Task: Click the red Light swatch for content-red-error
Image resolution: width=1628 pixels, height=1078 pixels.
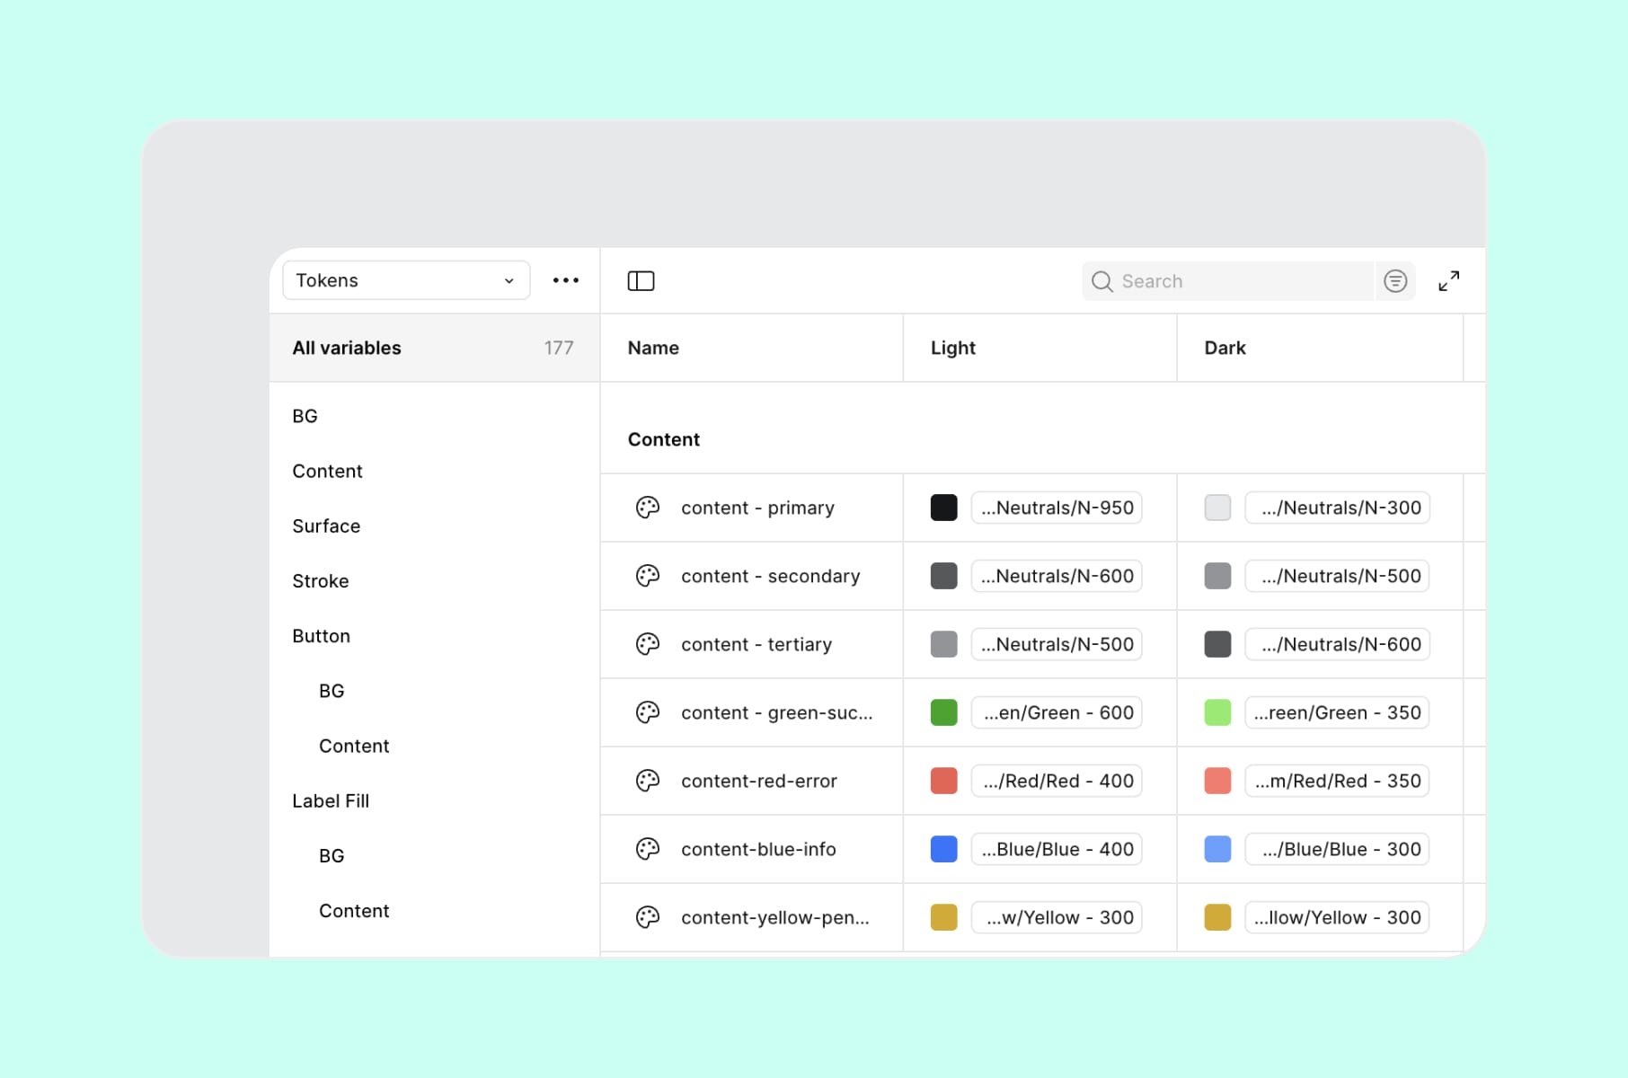Action: tap(943, 781)
